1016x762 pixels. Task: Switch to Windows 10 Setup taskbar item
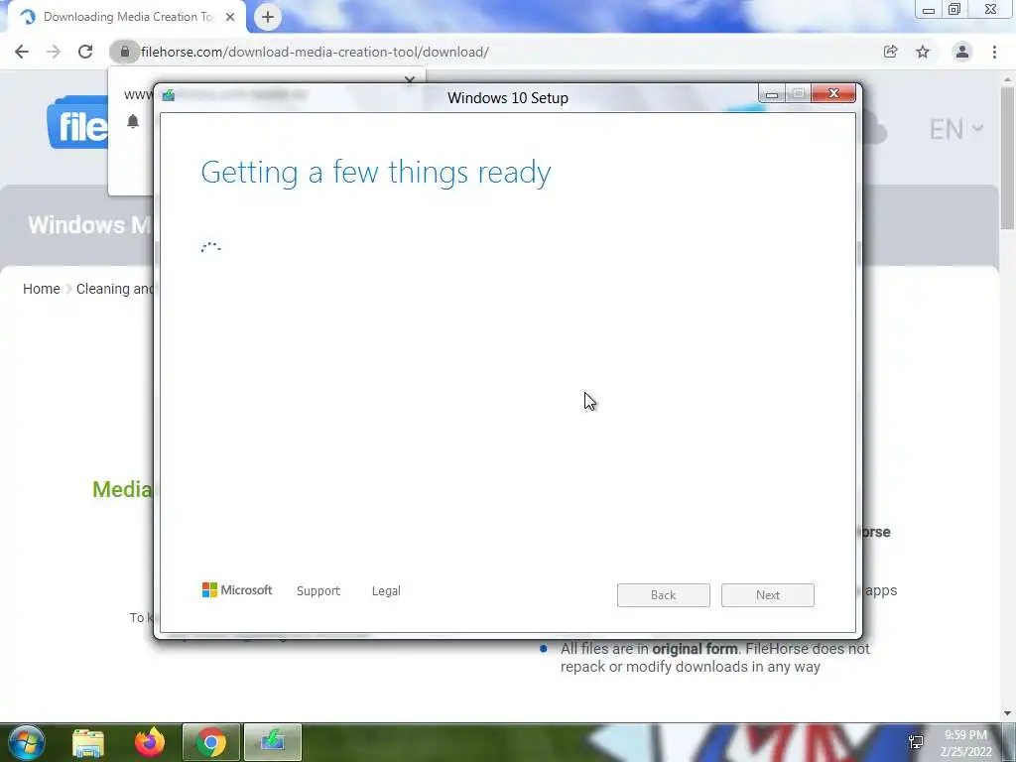pyautogui.click(x=273, y=742)
